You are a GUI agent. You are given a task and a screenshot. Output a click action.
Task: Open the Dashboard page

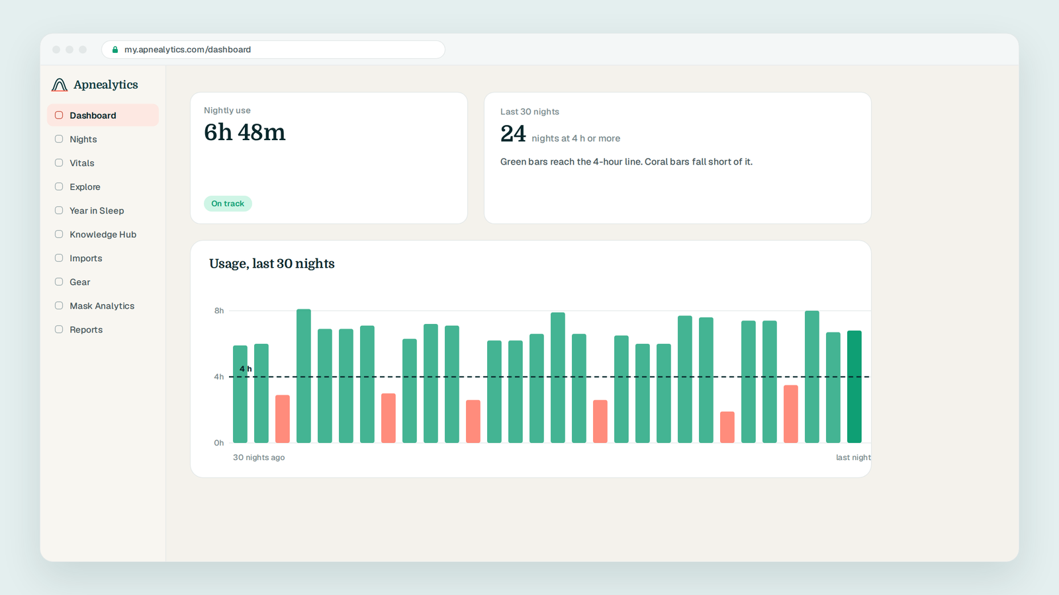click(x=103, y=115)
